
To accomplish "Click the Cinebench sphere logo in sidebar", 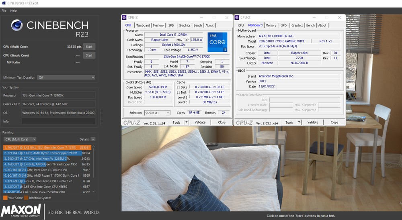I will click(17, 25).
